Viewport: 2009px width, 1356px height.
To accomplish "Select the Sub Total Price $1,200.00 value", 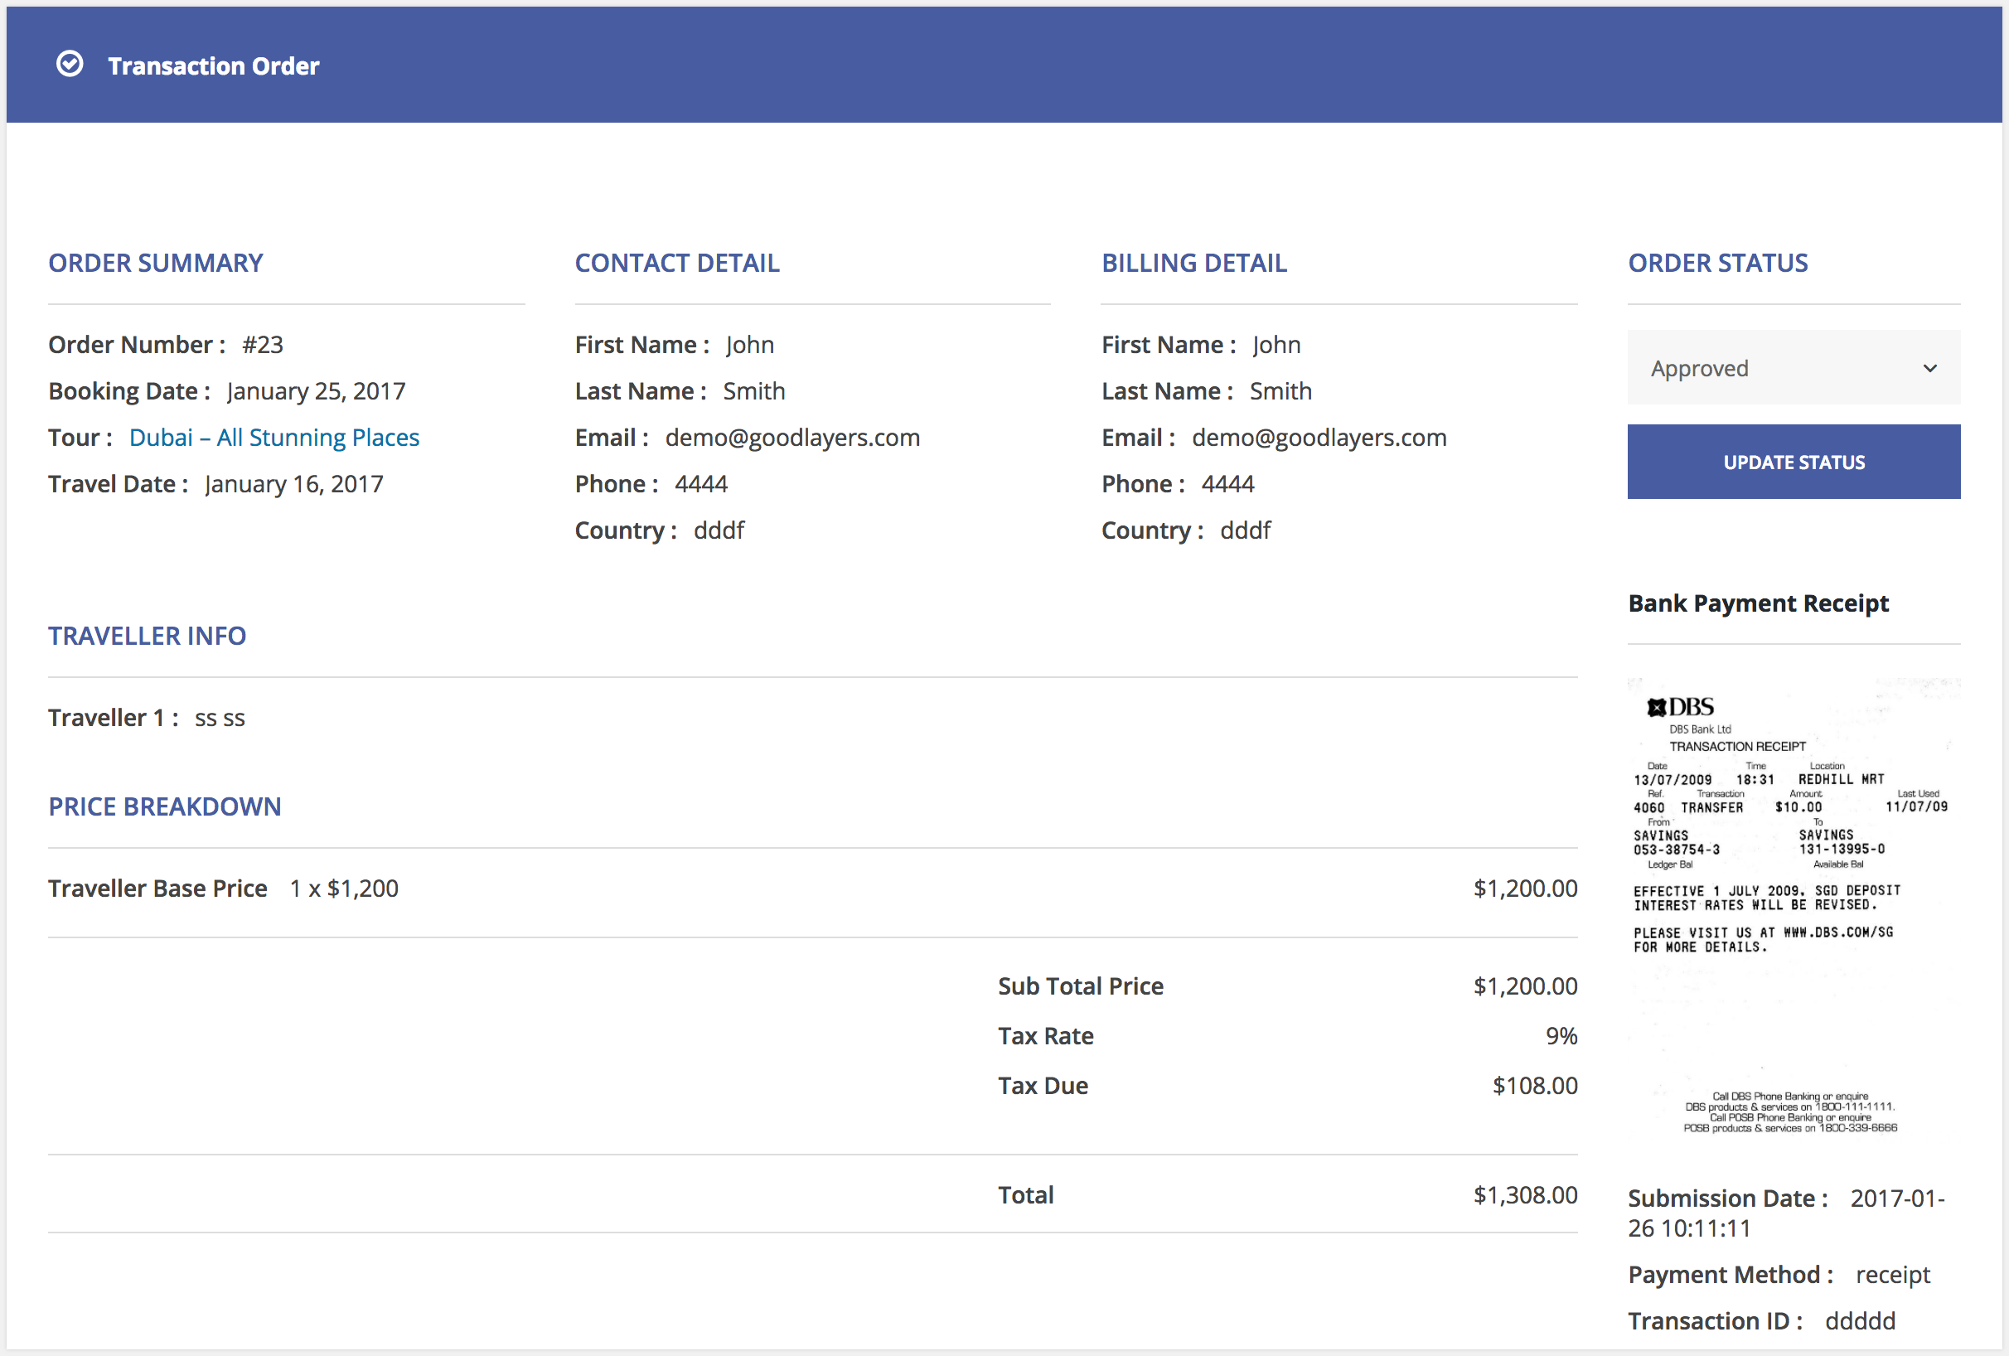I will point(1525,986).
